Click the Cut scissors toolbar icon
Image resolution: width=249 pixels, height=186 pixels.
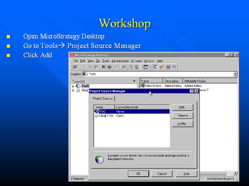tap(84, 67)
